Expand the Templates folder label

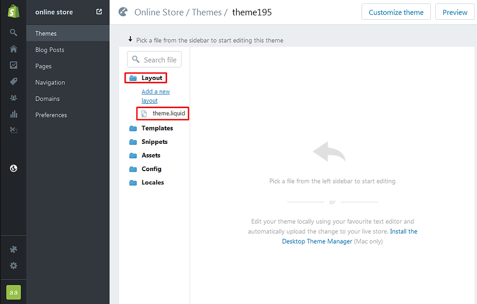click(157, 128)
